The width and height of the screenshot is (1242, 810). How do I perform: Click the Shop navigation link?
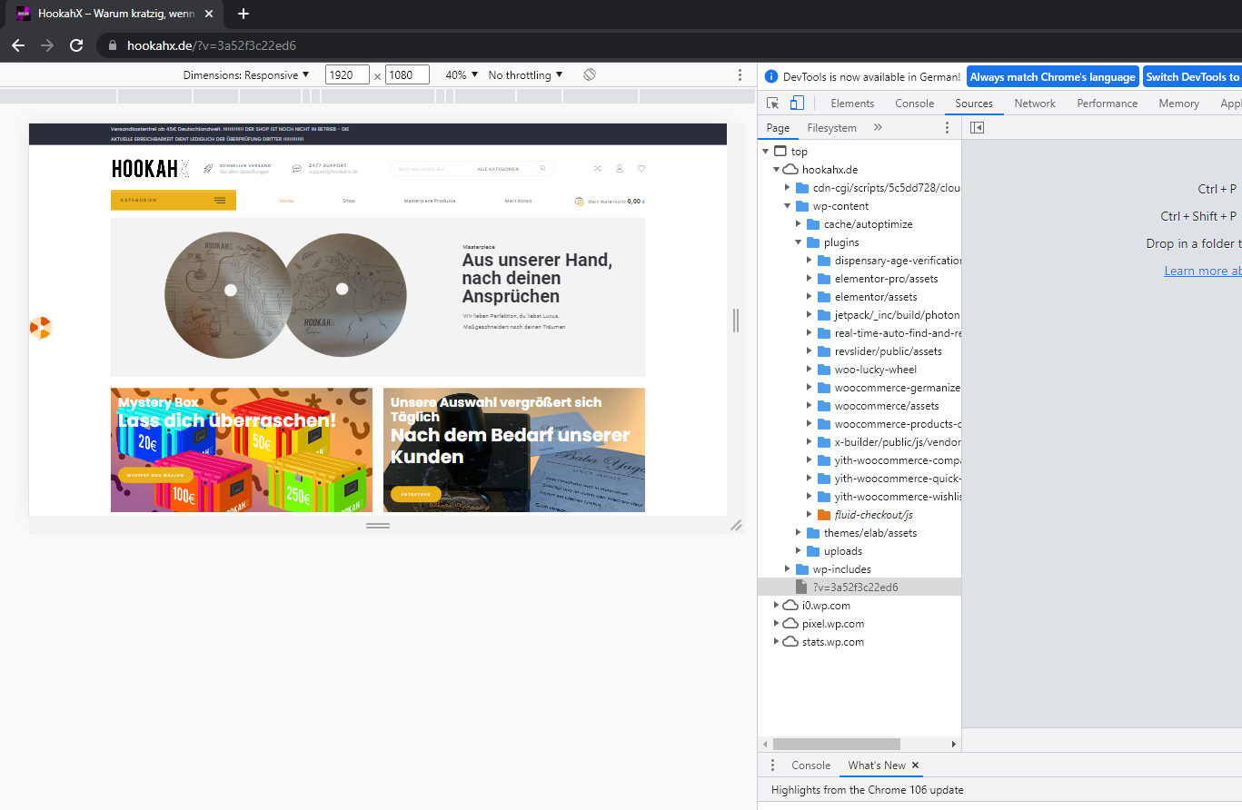(x=349, y=201)
